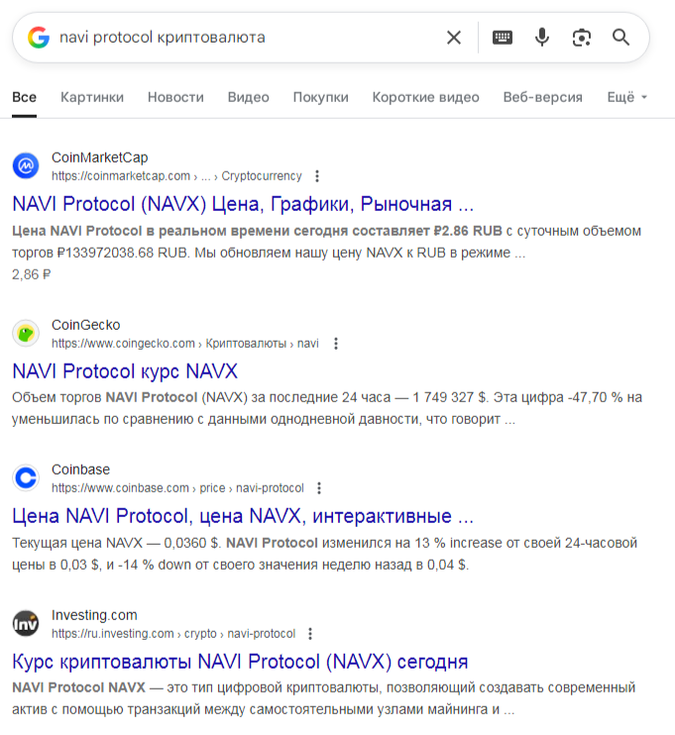Open the on-screen keyboard input tool

[503, 38]
